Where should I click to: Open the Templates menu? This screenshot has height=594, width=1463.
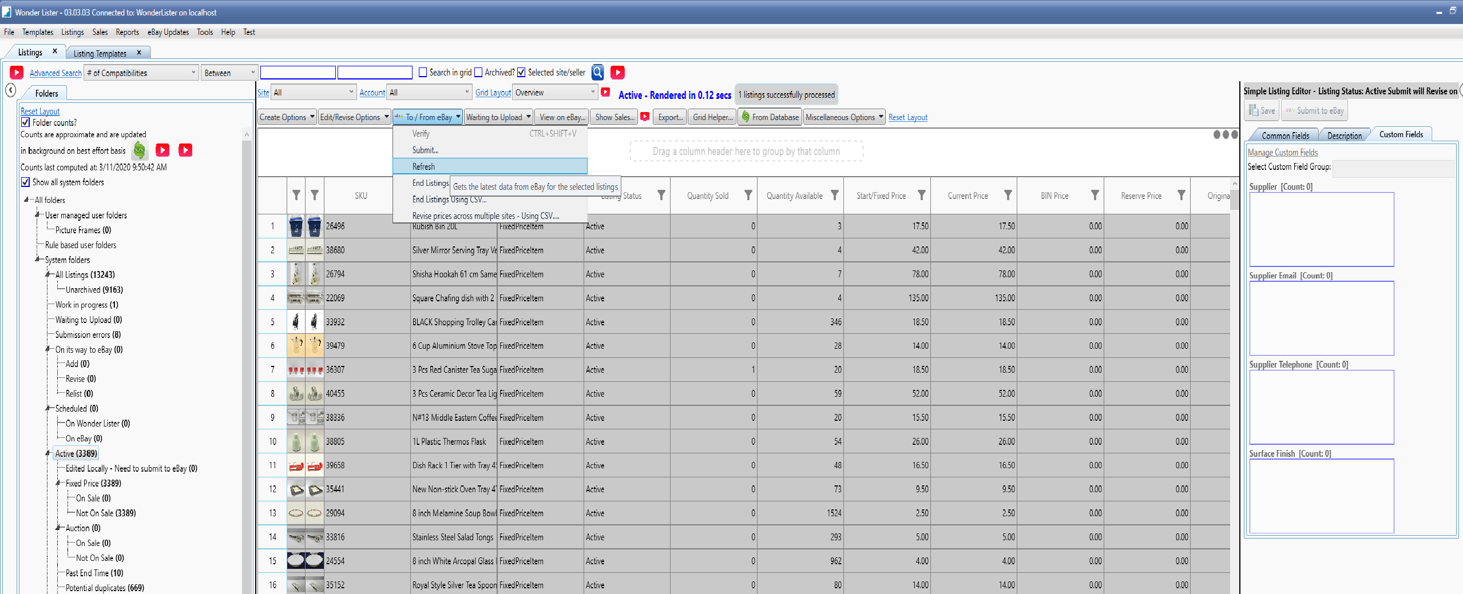pyautogui.click(x=38, y=32)
